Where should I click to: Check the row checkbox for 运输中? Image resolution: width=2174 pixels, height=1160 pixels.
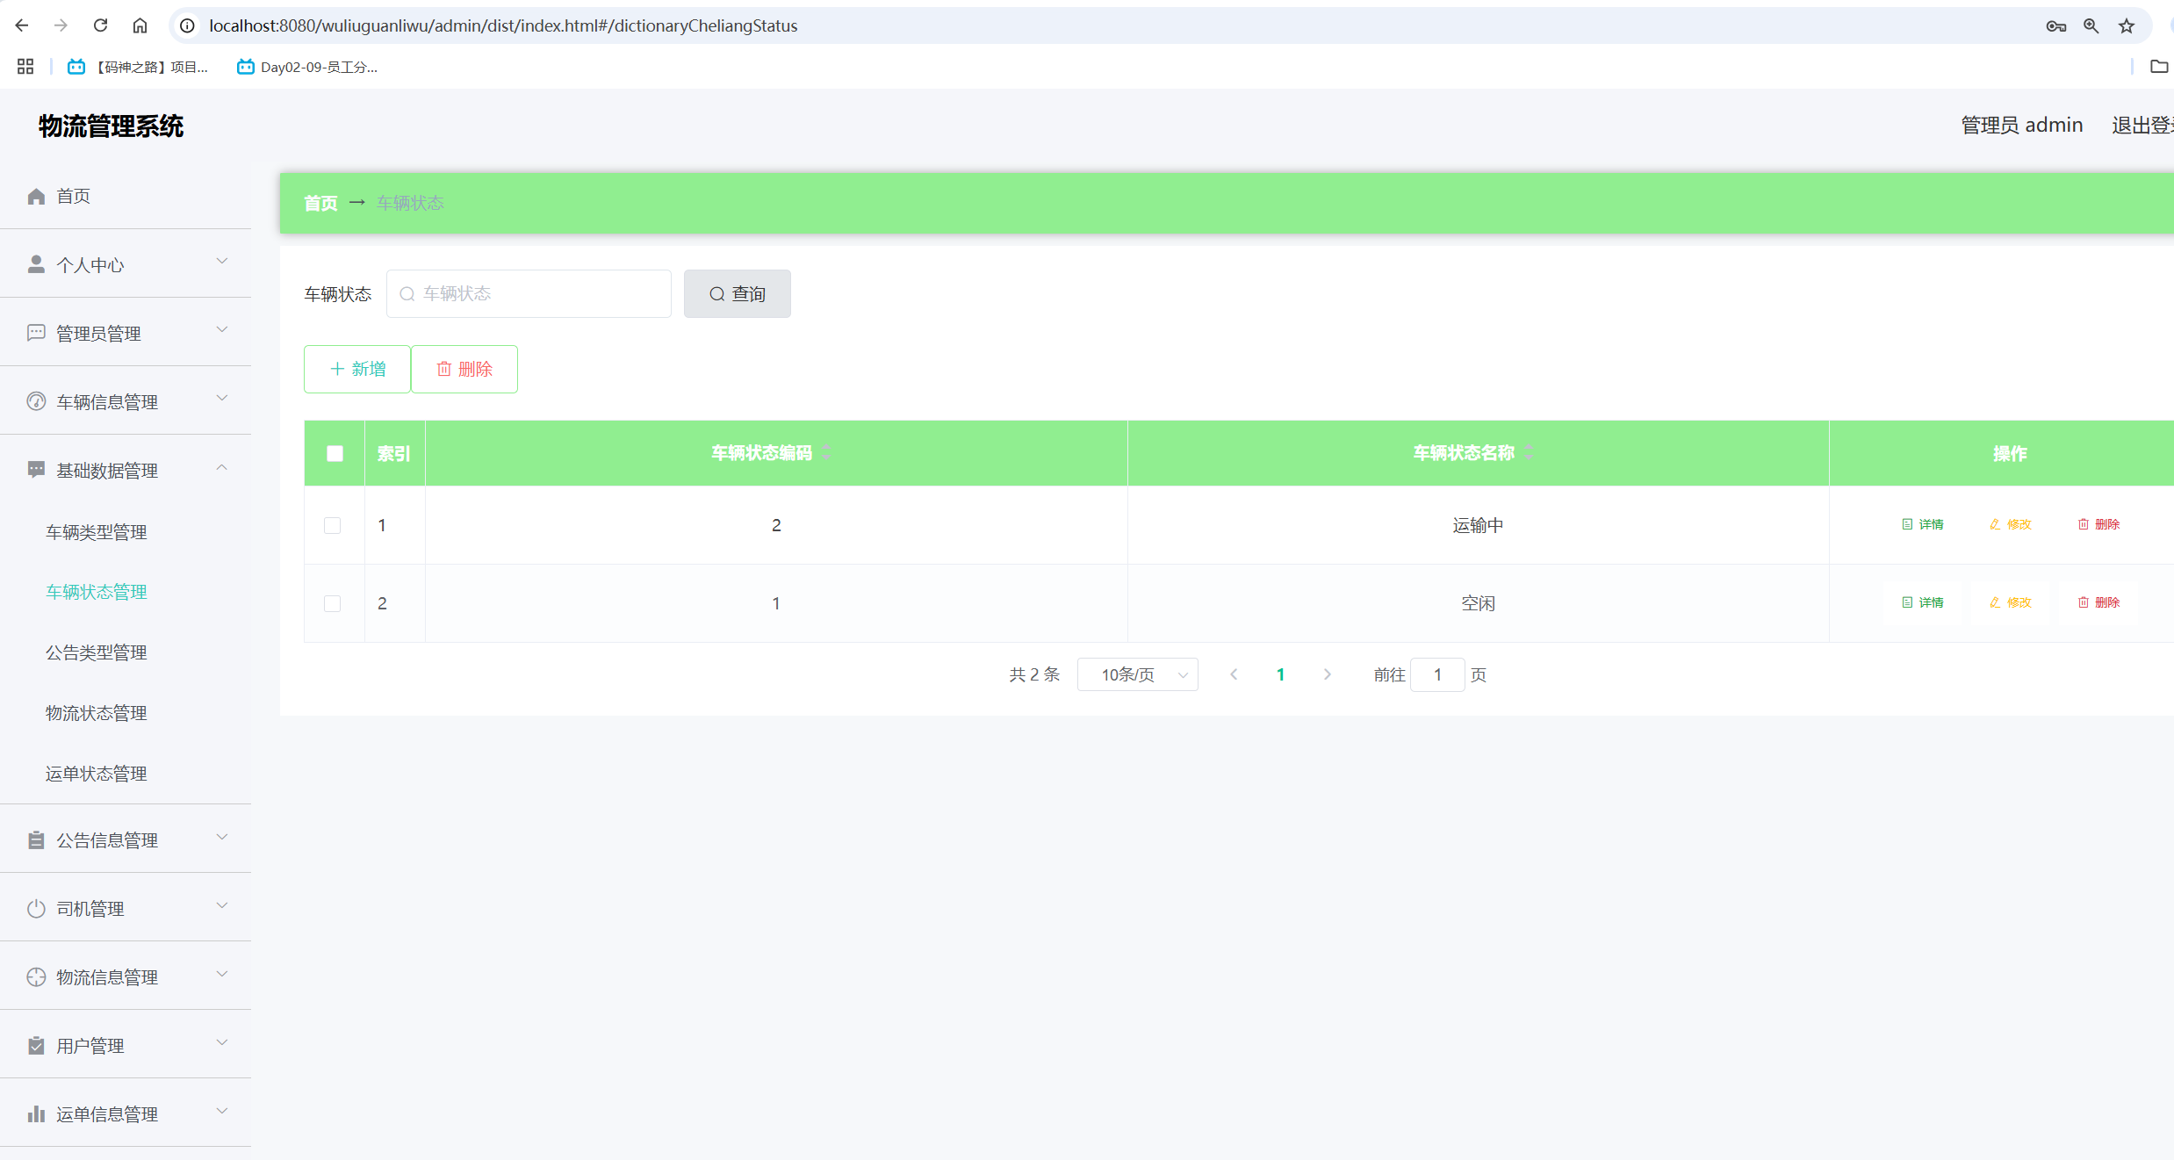coord(332,525)
